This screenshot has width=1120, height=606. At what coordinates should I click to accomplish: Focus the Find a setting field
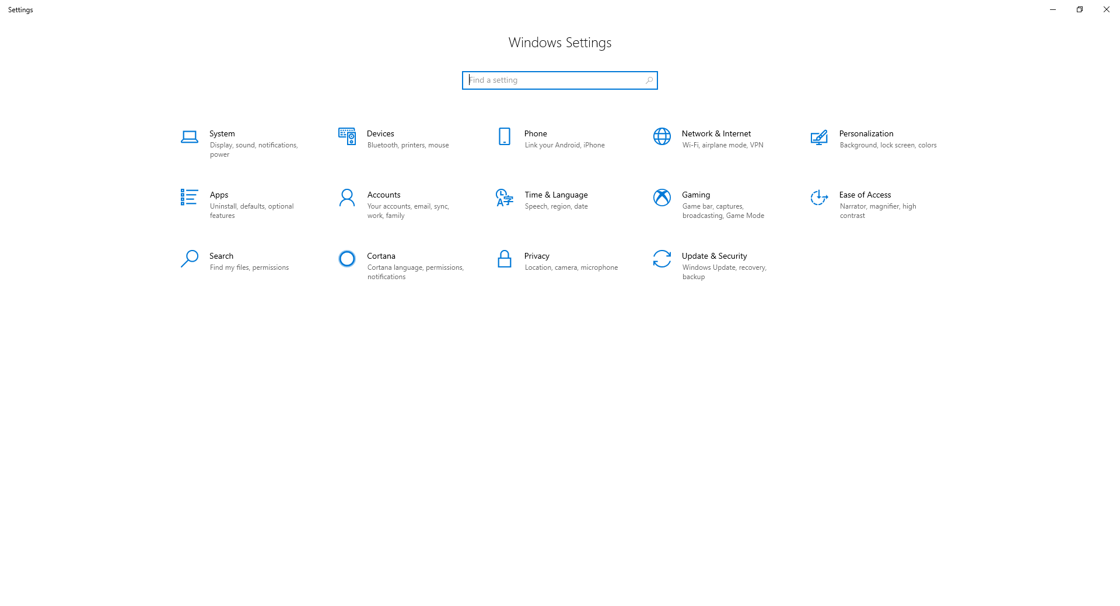(x=559, y=80)
